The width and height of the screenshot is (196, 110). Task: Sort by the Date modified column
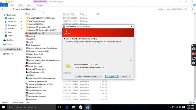(x=68, y=14)
